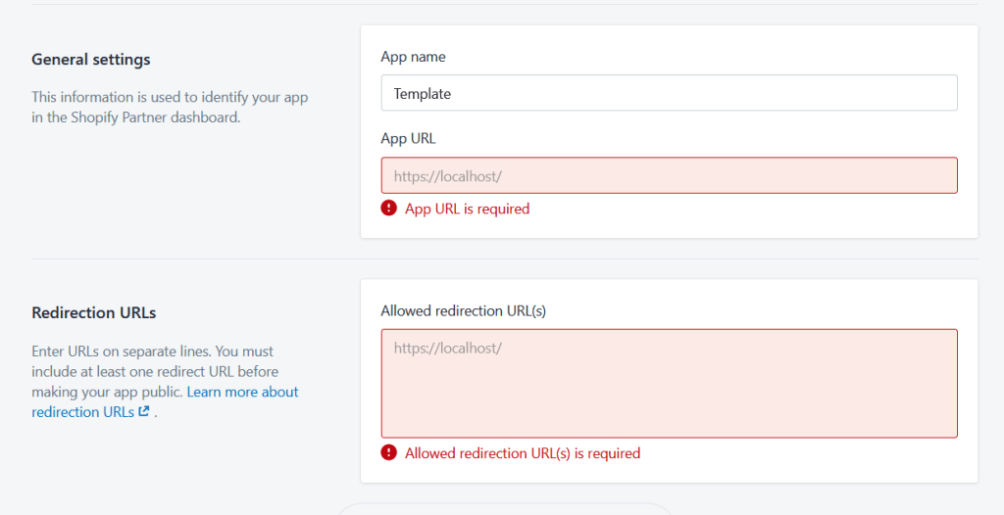Click the Enter URLs on separate lines description
Image resolution: width=1004 pixels, height=515 pixels.
[153, 351]
